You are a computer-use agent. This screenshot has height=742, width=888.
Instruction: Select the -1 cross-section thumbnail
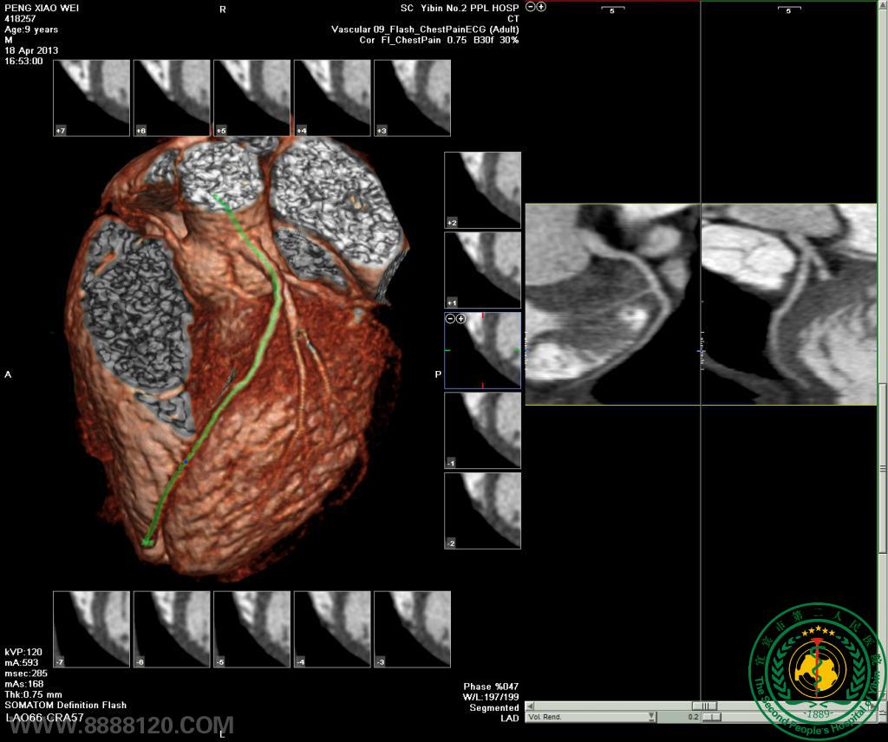[x=482, y=431]
